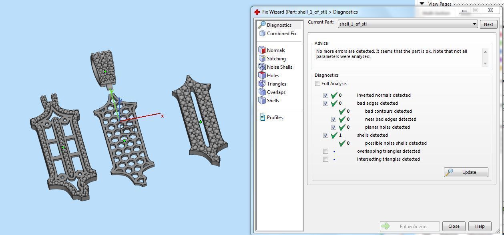The width and height of the screenshot is (504, 235).
Task: Open Triangles fix page
Action: (277, 84)
